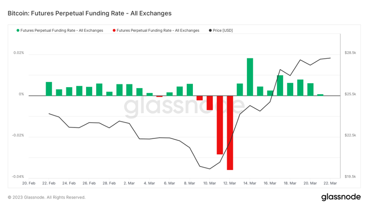Screen dimensions: 369x207
Task: Click the '$19.5k' price axis label
Action: tap(350, 176)
